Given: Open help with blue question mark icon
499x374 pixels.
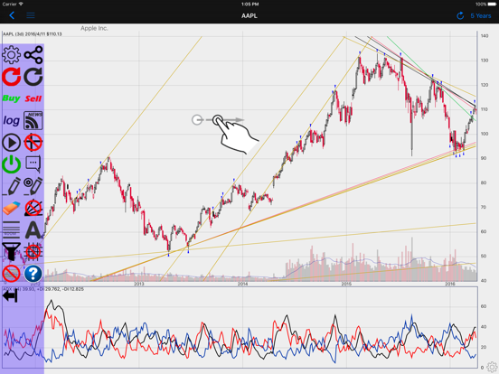Looking at the screenshot, I should pyautogui.click(x=33, y=274).
